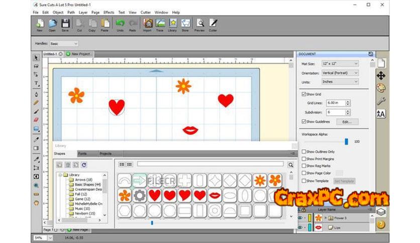Open the Effects menu
The image size is (420, 243).
point(109,12)
